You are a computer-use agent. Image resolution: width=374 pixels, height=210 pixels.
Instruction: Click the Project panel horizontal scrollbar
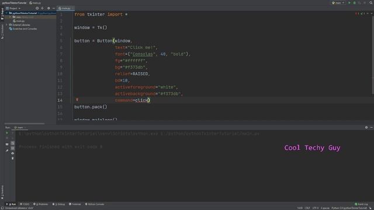25,124
